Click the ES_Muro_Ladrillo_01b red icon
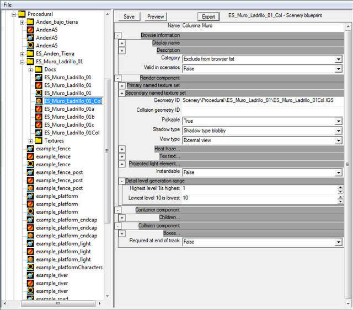This screenshot has width=353, height=310. coord(39,117)
